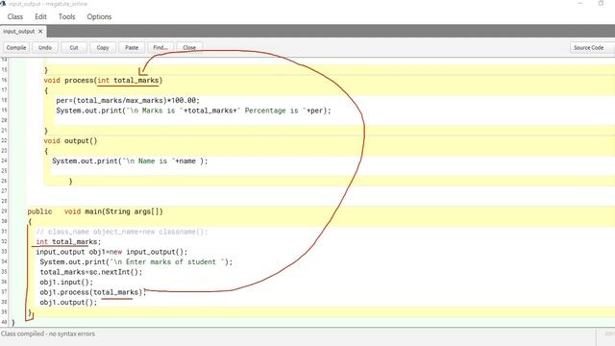Click the BlueJ app icon in title bar
This screenshot has height=346, width=615.
click(x=3, y=3)
